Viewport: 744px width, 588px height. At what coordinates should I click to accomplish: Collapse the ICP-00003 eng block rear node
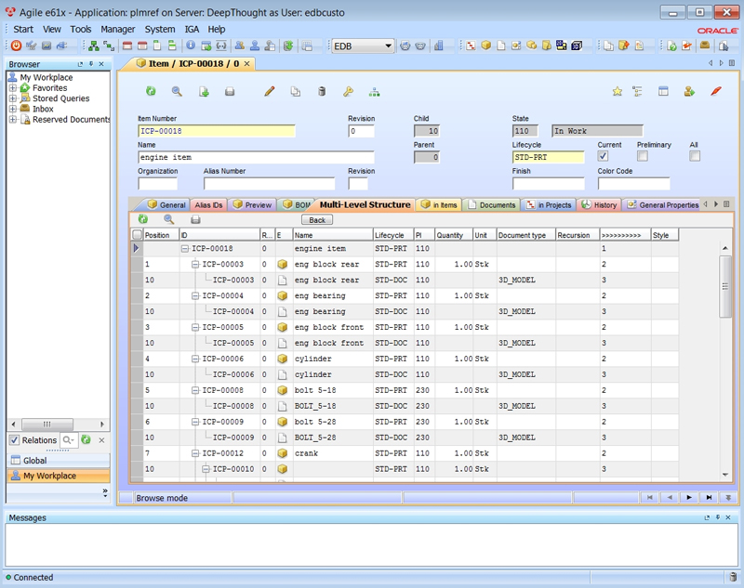[x=195, y=264]
